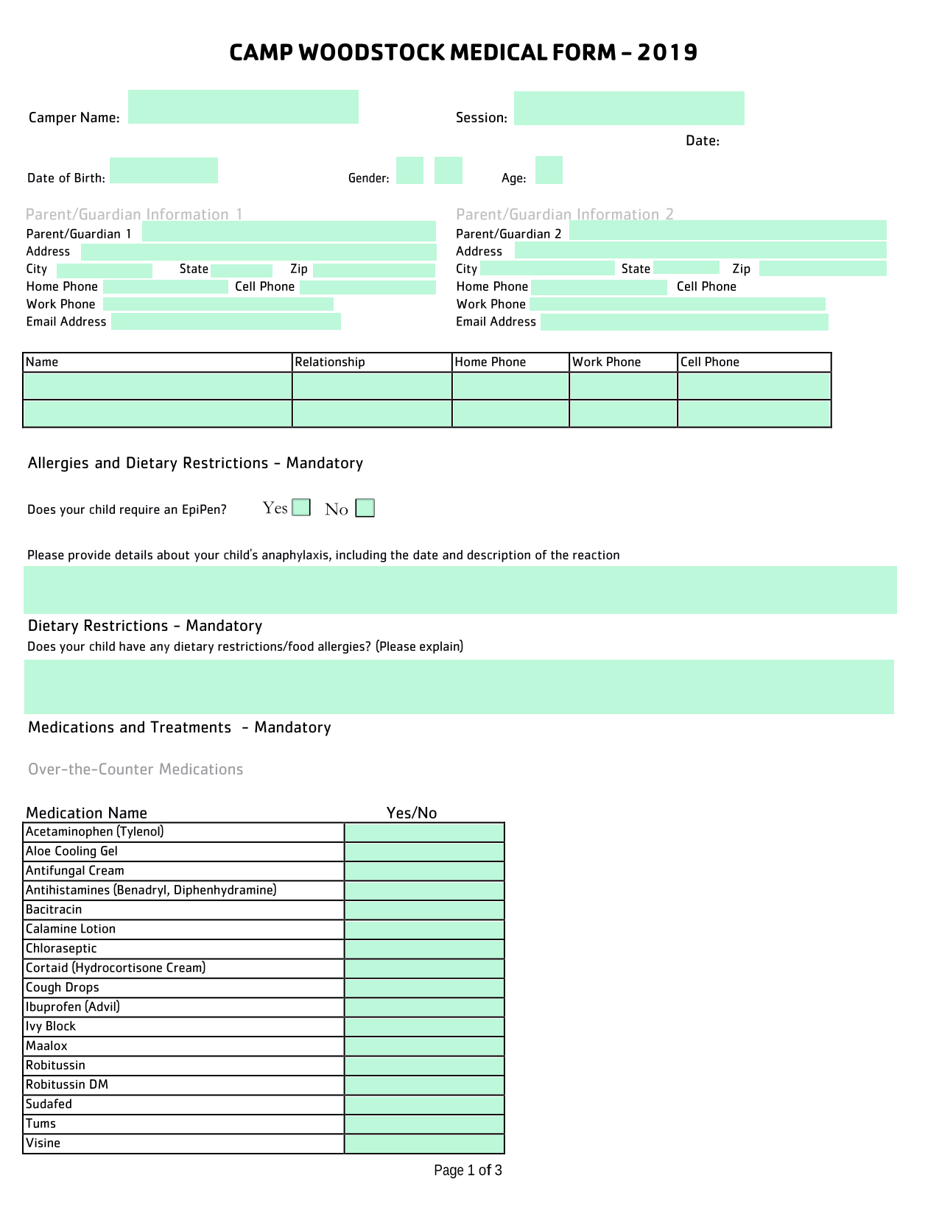Click first-row Name cell in contacts table
The height and width of the screenshot is (1214, 939).
[158, 387]
